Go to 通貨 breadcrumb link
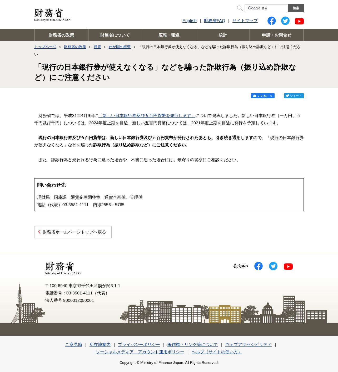 click(97, 47)
